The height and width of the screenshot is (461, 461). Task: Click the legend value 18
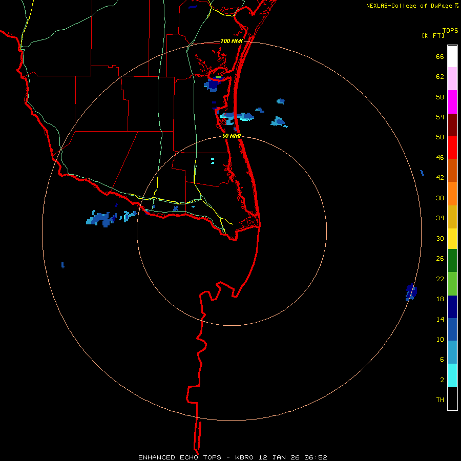coord(440,299)
